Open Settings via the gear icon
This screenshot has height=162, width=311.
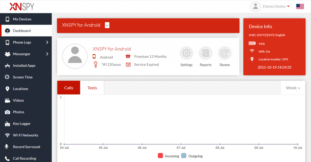tap(186, 53)
